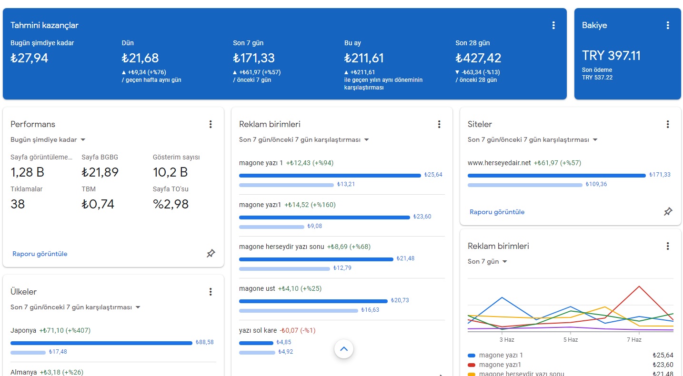Click the Japonya earnings bar
Screen dimensions: 683x376
pos(101,343)
